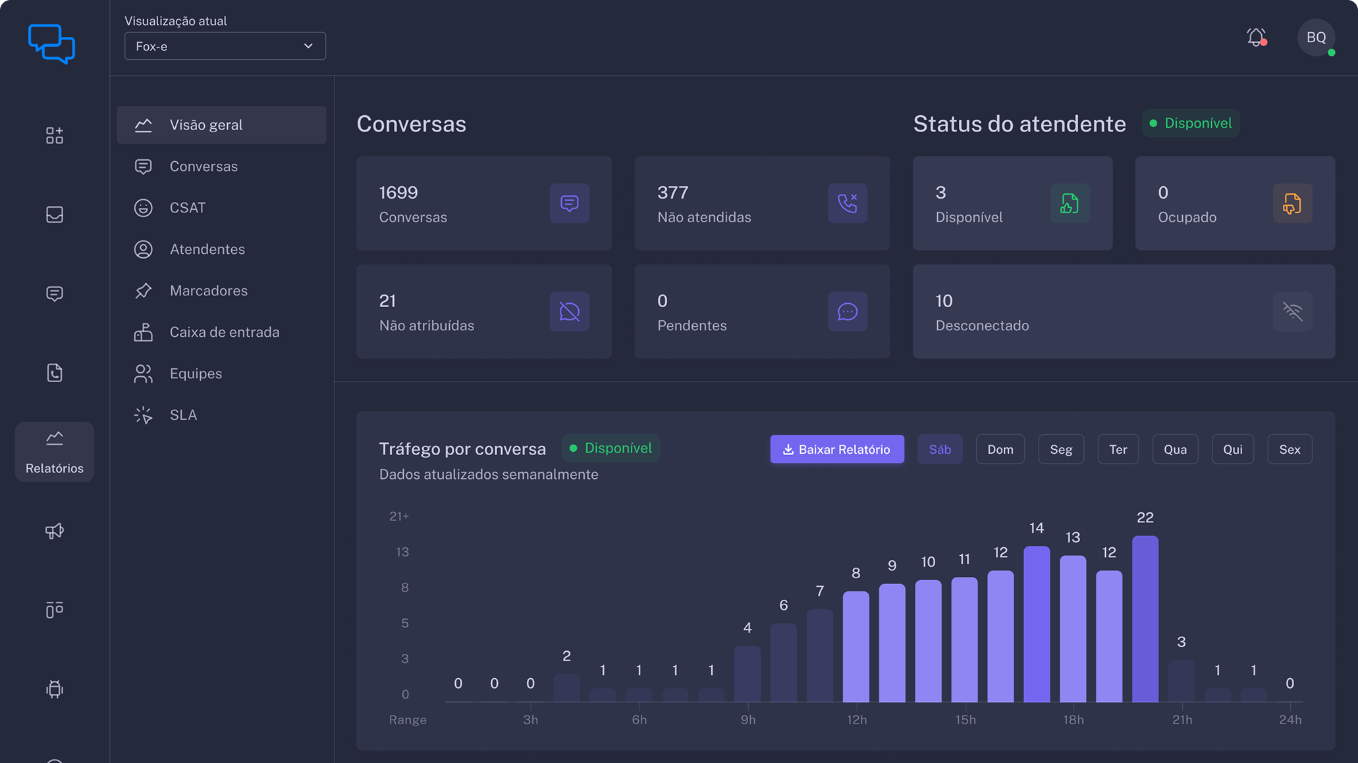Open the contacts icon in the sidebar
The height and width of the screenshot is (763, 1358).
tap(55, 373)
